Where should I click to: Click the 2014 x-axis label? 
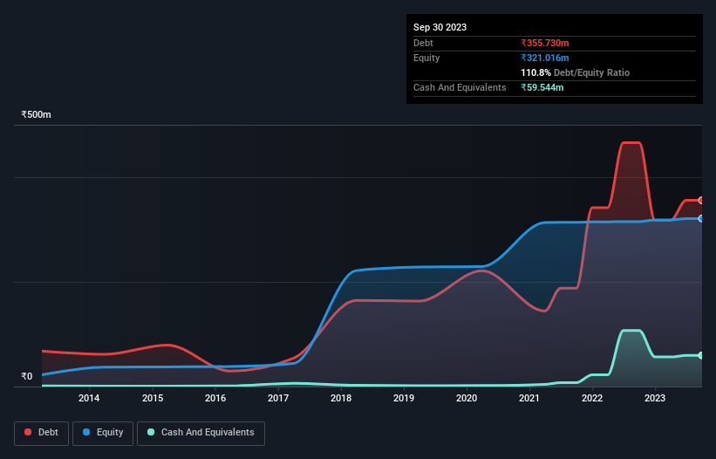tap(89, 398)
